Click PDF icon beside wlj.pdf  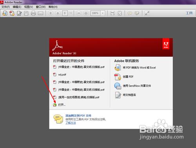[x=54, y=74]
